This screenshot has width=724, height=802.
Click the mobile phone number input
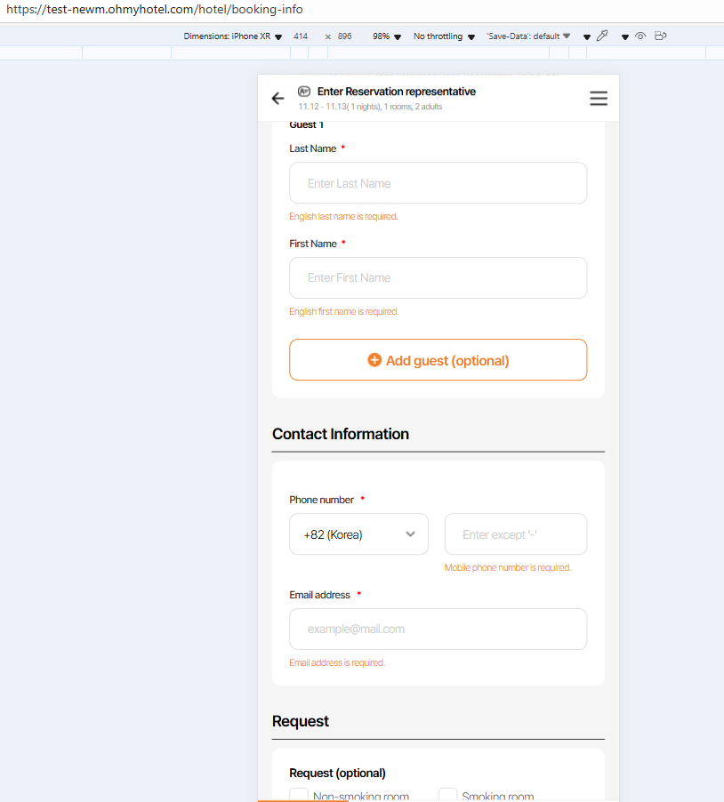tap(515, 534)
